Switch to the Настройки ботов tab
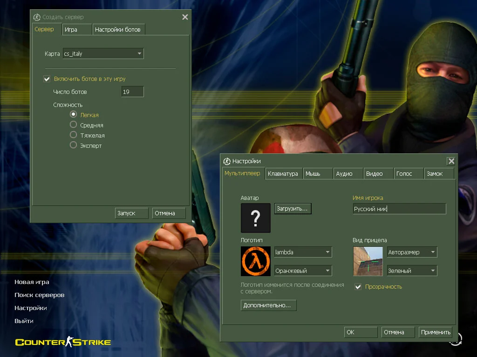 (x=119, y=29)
